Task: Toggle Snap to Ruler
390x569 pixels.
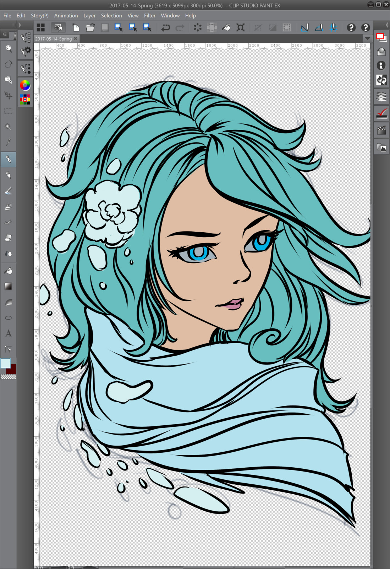Action: point(304,27)
